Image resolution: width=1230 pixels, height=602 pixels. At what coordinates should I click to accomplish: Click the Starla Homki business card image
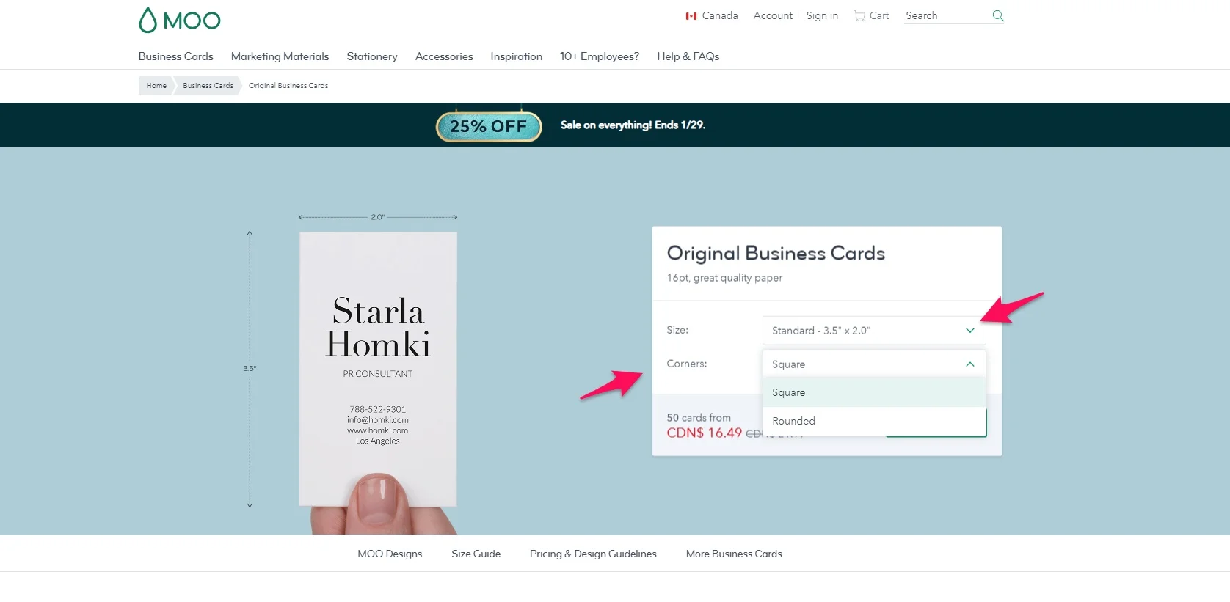pyautogui.click(x=378, y=369)
